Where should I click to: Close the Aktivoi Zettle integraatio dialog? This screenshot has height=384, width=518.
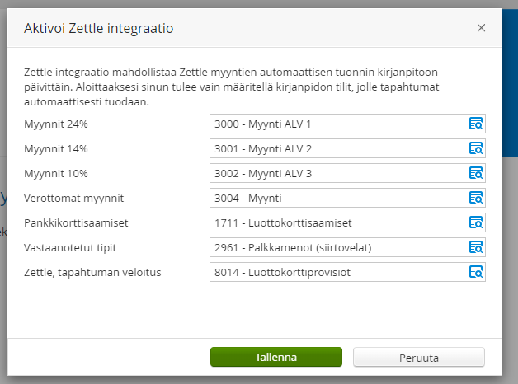(x=482, y=28)
